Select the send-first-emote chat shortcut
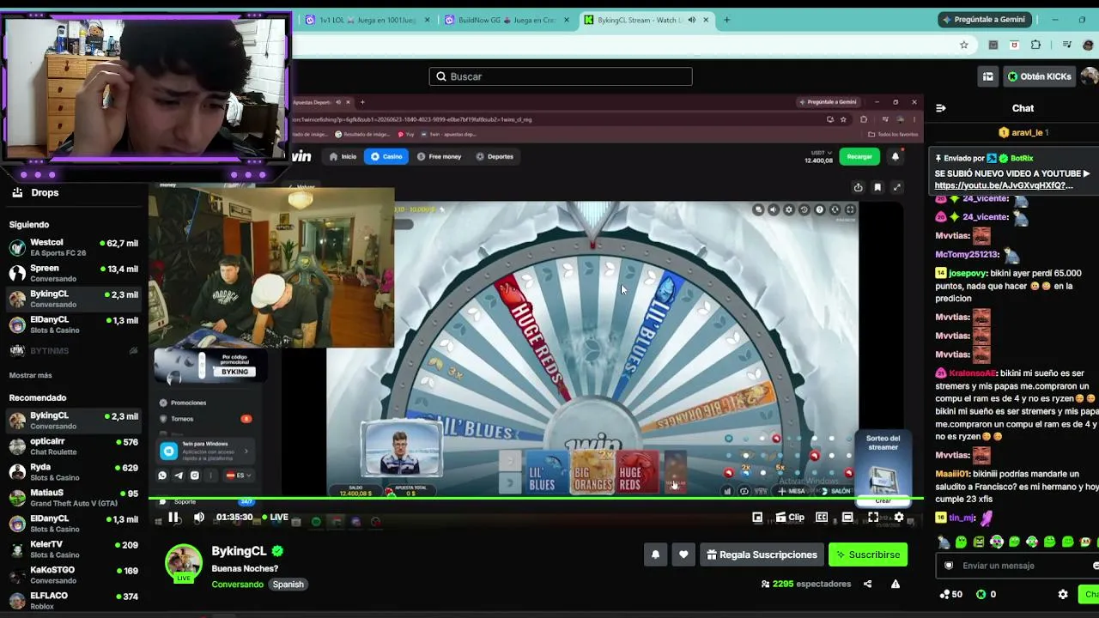The height and width of the screenshot is (618, 1099). [944, 542]
